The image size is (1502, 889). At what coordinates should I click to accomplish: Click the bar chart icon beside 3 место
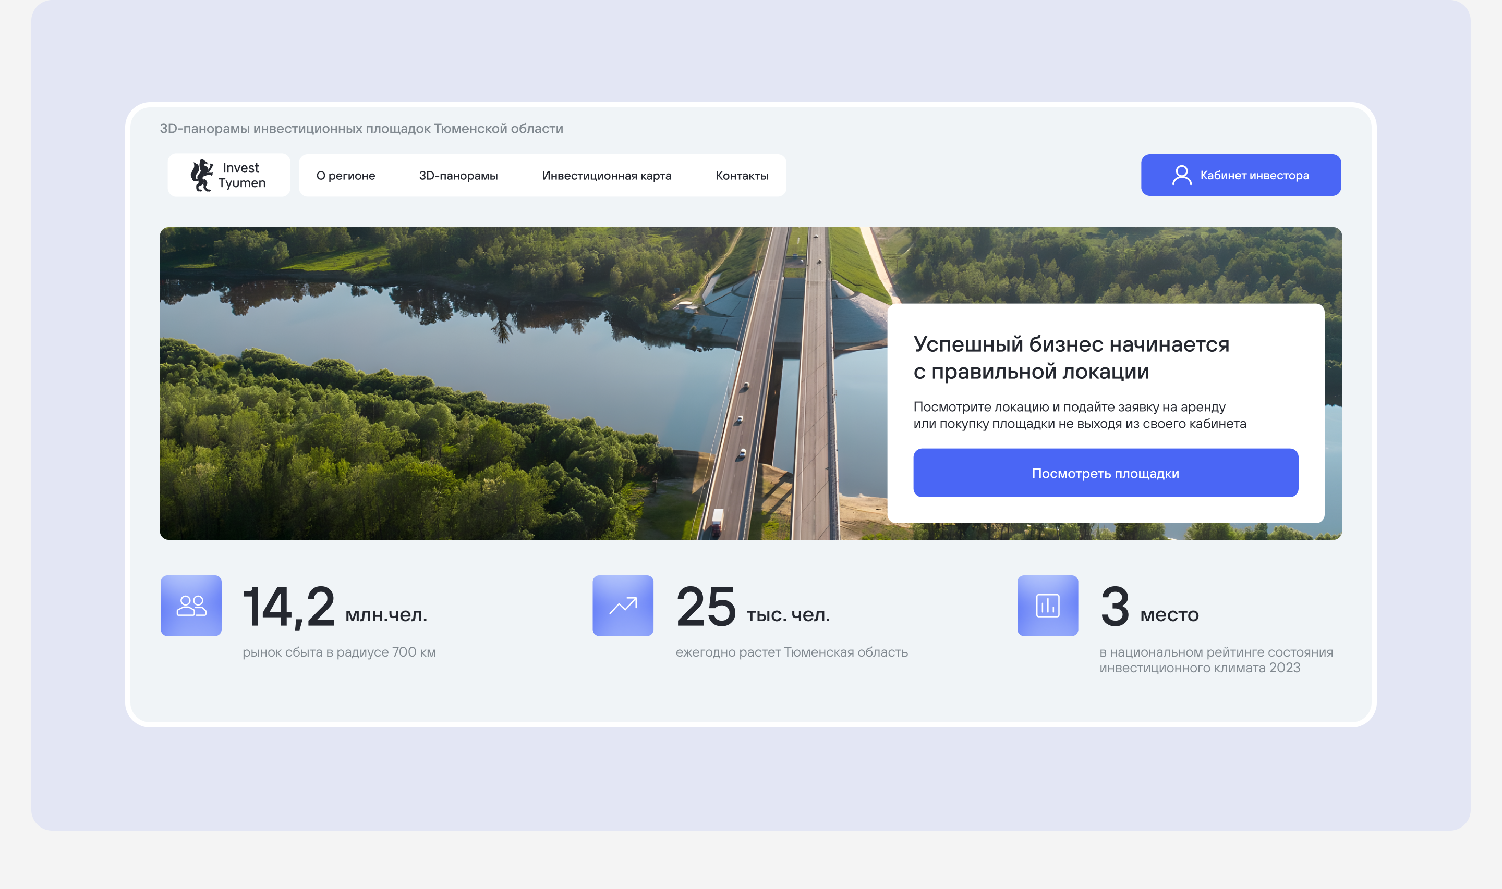pos(1047,606)
